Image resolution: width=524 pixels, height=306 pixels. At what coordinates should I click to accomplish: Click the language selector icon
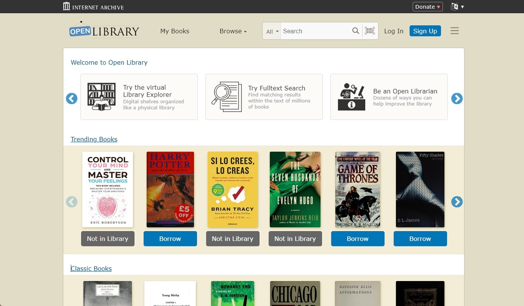(455, 6)
